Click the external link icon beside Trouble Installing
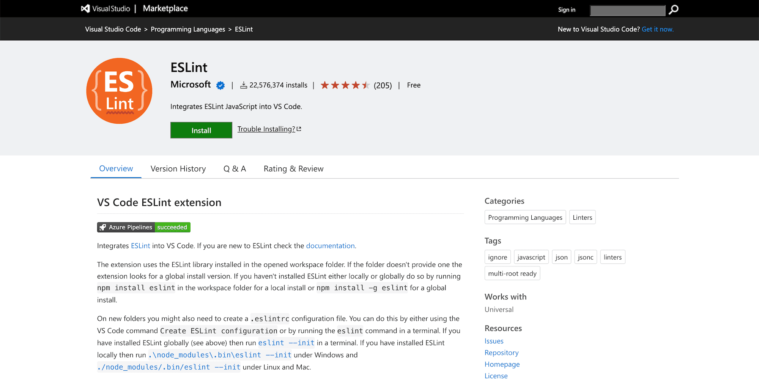Viewport: 759px width, 384px height. pyautogui.click(x=299, y=129)
